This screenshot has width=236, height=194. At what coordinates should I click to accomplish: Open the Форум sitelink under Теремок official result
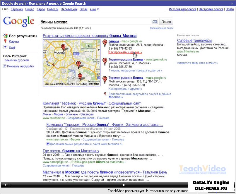tap(58, 114)
